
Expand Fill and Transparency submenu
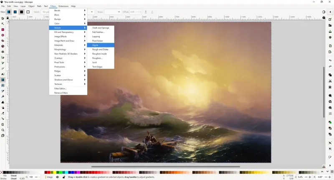coord(68,32)
